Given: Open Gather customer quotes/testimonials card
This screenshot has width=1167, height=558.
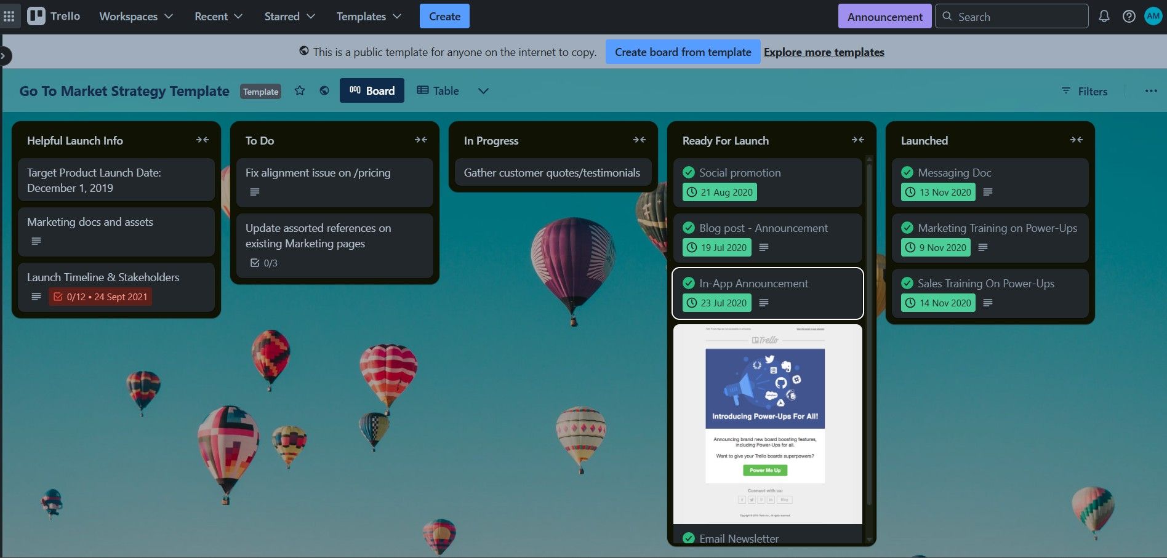Looking at the screenshot, I should [553, 173].
